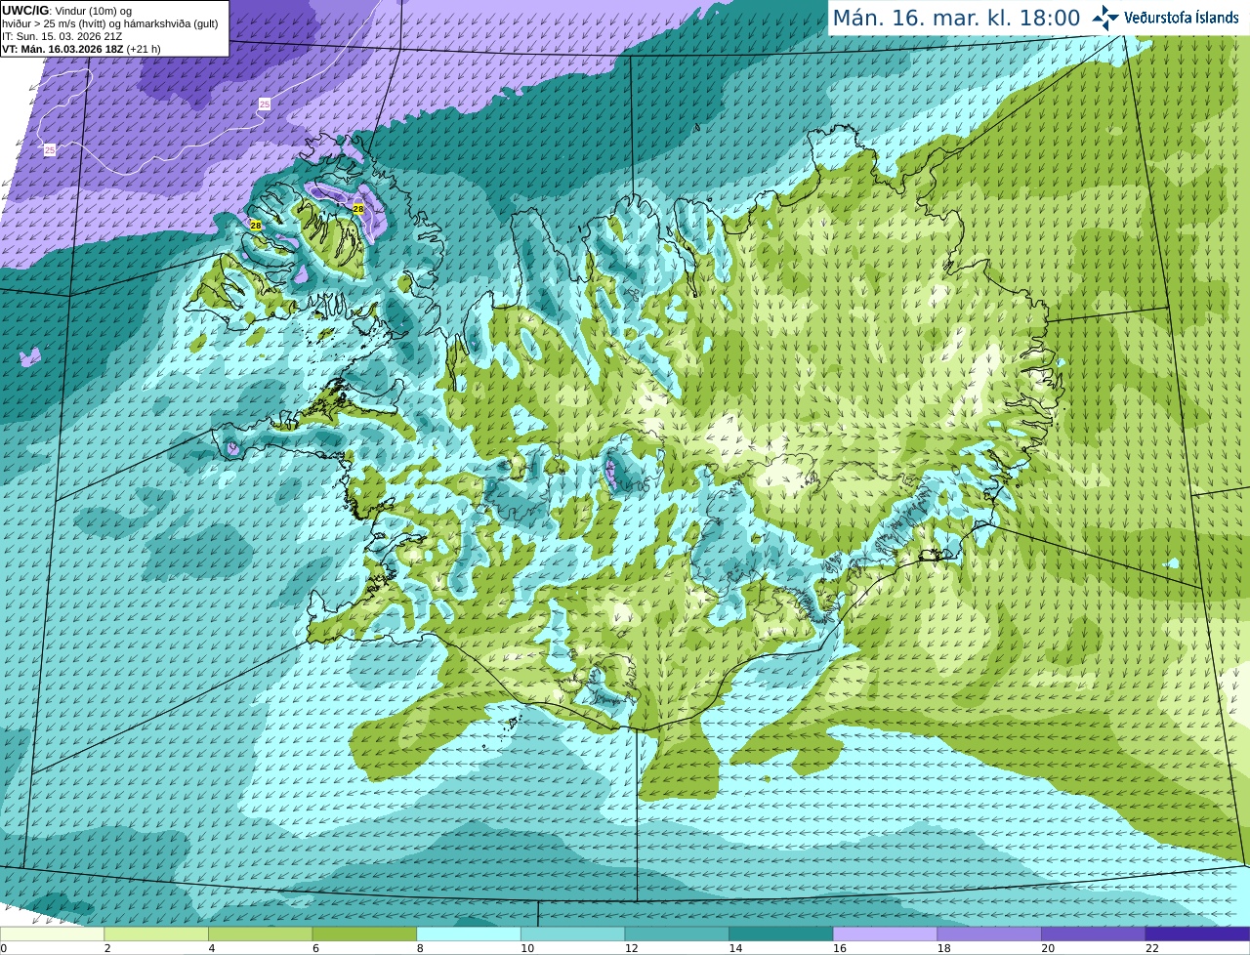Screen dimensions: 1250x955
Task: Click the scale label 12
Action: click(x=632, y=948)
